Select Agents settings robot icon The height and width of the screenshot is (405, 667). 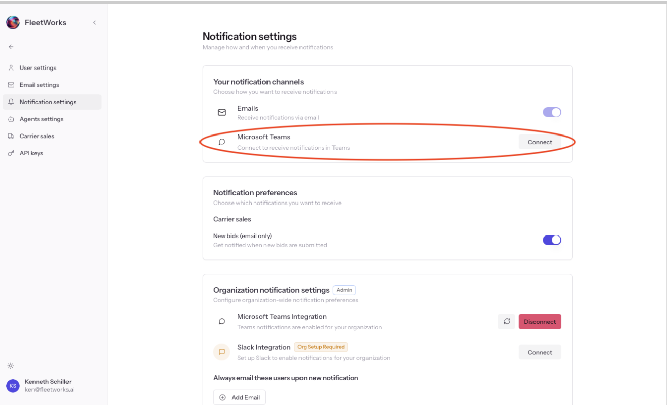(11, 119)
